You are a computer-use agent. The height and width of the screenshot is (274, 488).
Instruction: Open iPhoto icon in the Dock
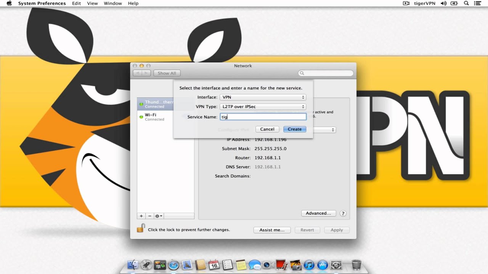[295, 265]
